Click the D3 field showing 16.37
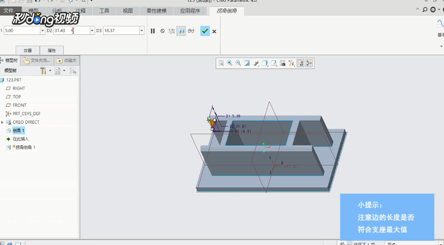 click(x=121, y=31)
